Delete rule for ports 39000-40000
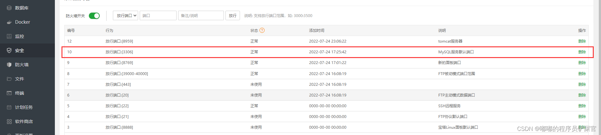 582,74
